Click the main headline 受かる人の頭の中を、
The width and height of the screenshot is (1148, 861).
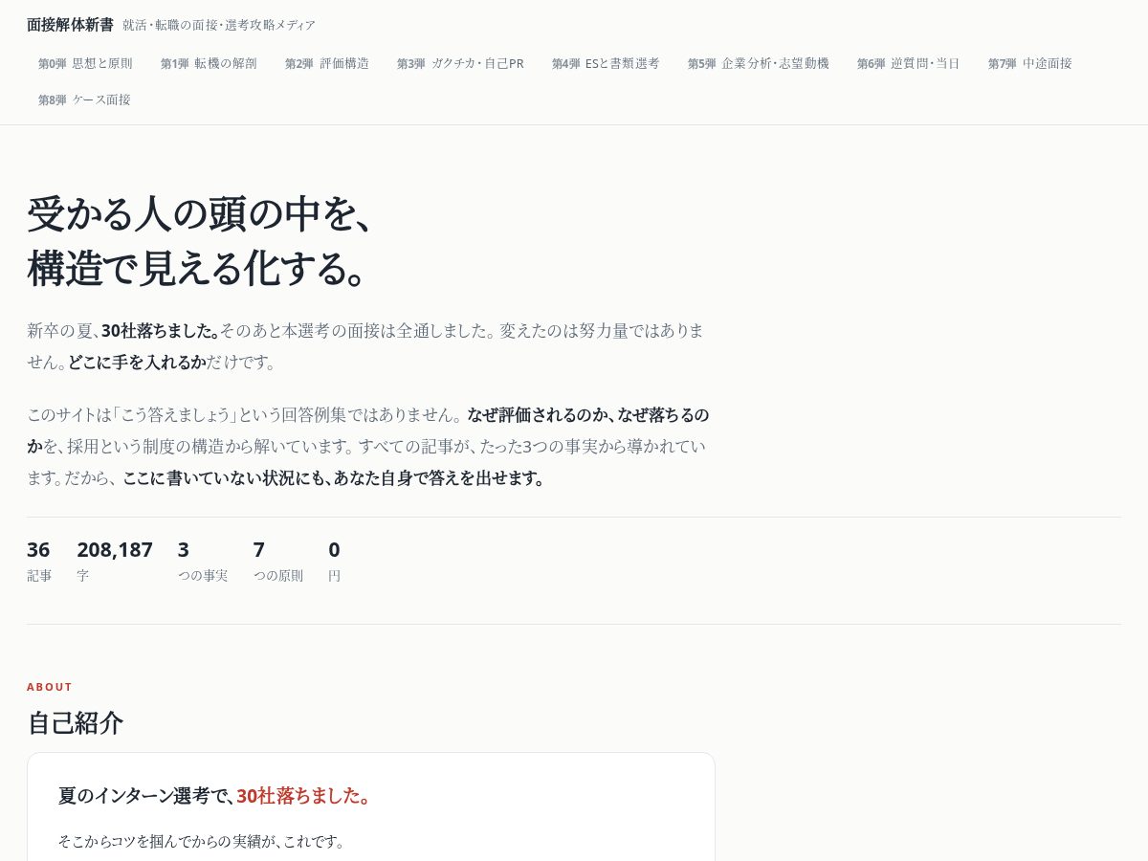200,213
